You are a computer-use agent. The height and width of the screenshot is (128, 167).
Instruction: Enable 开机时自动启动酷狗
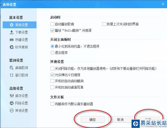pyautogui.click(x=52, y=81)
